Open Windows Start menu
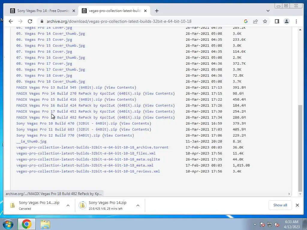Image resolution: width=307 pixels, height=230 pixels. (x=8, y=224)
